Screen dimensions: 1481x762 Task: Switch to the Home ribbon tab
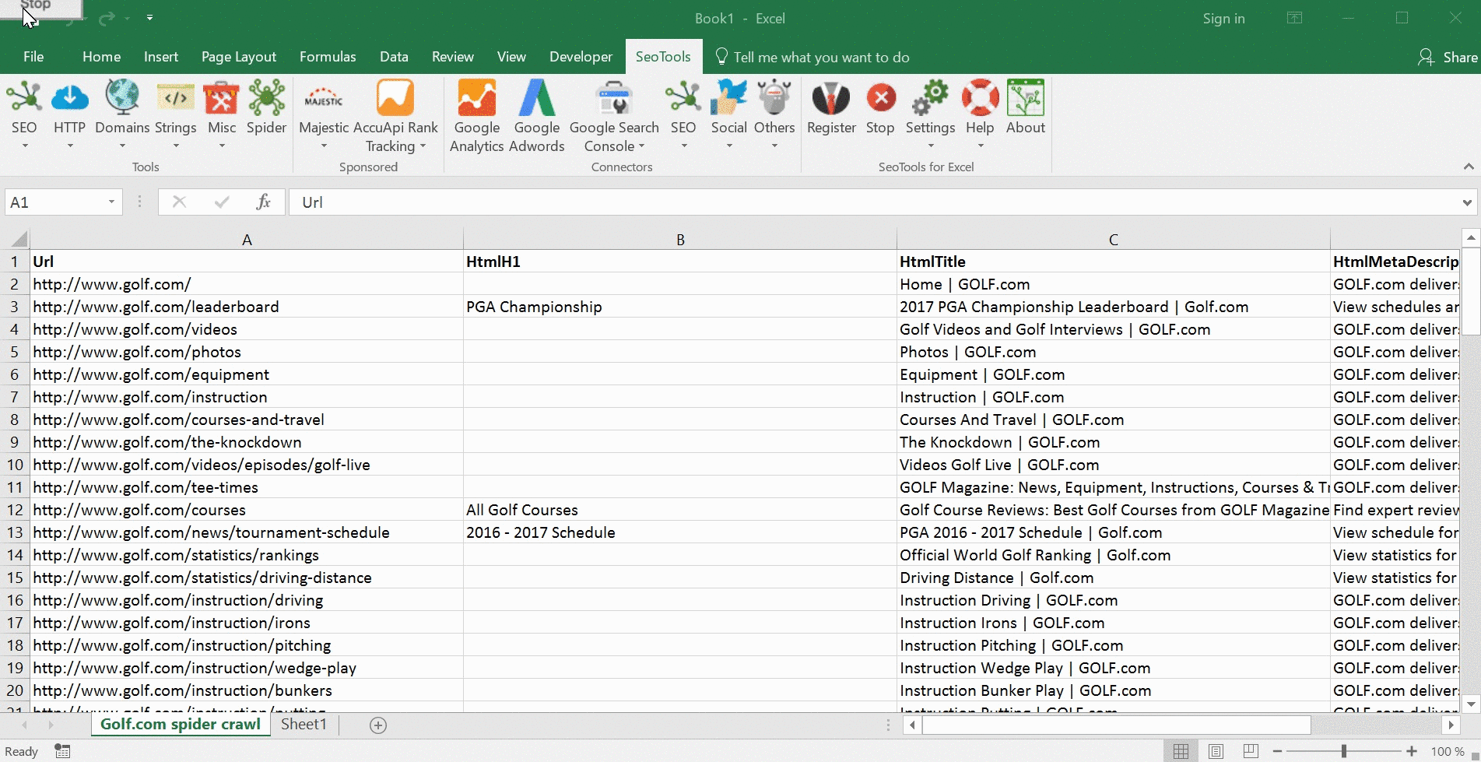pos(101,57)
